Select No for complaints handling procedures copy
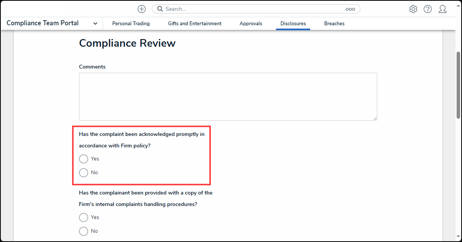This screenshot has height=242, width=462. 84,231
